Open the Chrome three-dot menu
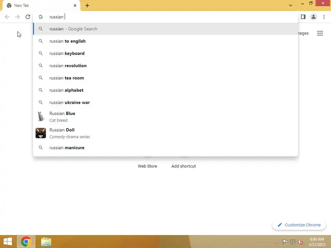This screenshot has width=331, height=248. pyautogui.click(x=324, y=17)
